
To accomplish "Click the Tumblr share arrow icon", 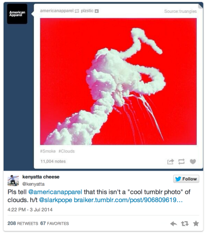I will point(171,161).
